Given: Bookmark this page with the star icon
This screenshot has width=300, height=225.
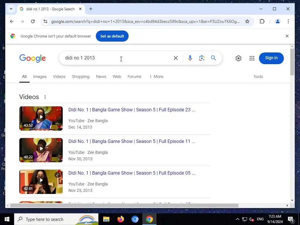Looking at the screenshot, I should (247, 21).
